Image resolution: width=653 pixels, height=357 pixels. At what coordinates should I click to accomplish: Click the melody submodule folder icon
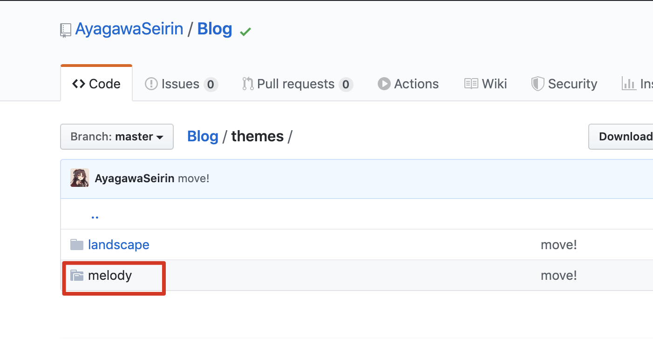[x=76, y=276]
